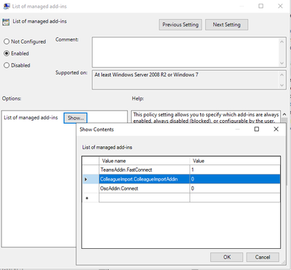Cancel the Show Contents dialog
The image size is (291, 270).
(x=263, y=257)
